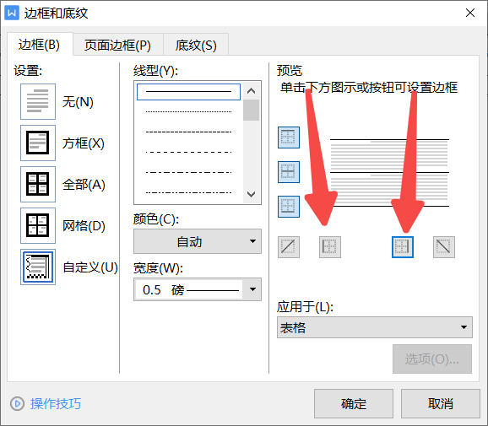Viewport: 488px width, 426px height.
Task: Open the 底纹(S) shading tab
Action: [x=196, y=45]
